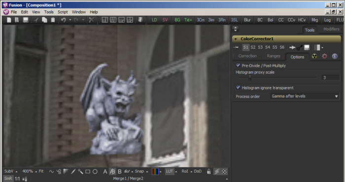Select the fourth window layout icon
The height and width of the screenshot is (182, 345).
130,20
